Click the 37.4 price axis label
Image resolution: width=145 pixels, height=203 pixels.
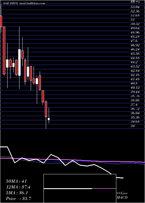coord(134,105)
